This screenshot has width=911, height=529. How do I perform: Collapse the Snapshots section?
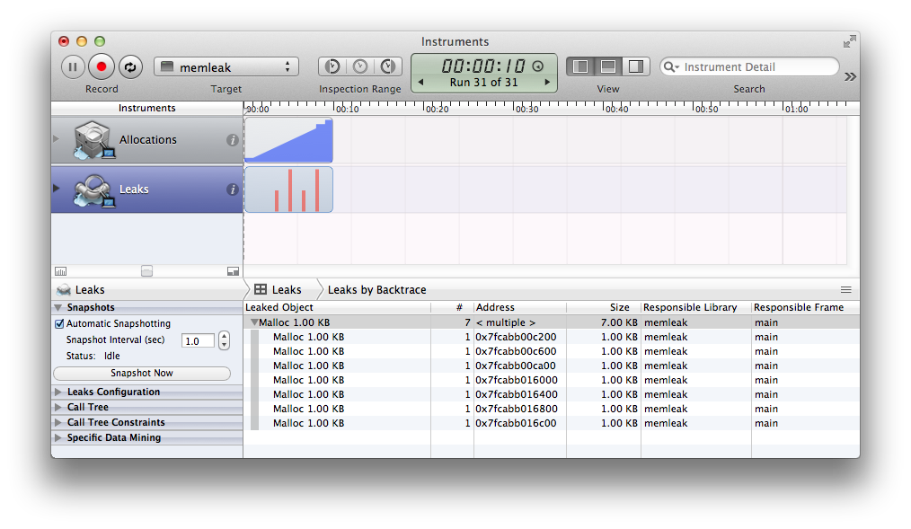pyautogui.click(x=58, y=308)
